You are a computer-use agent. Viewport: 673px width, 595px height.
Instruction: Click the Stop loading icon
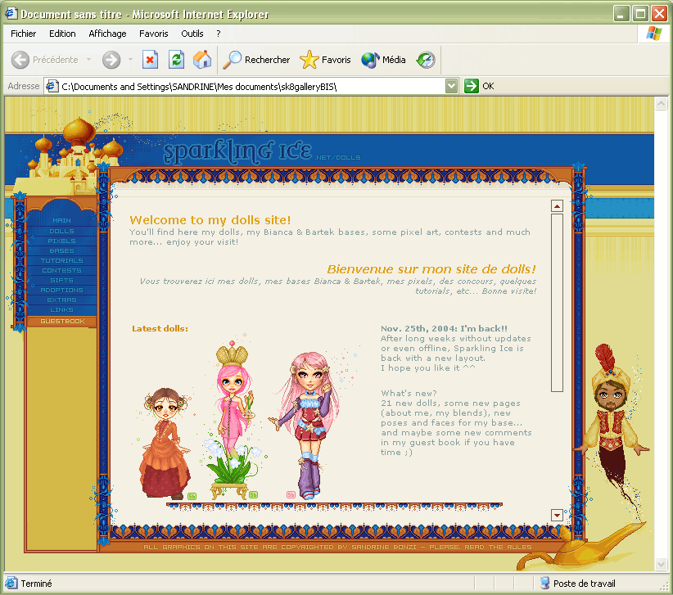150,60
